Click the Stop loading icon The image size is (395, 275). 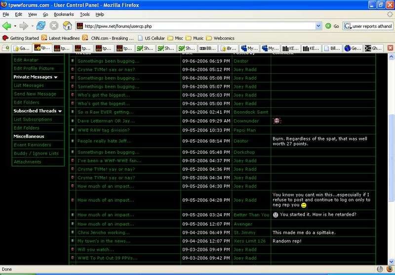[54, 26]
